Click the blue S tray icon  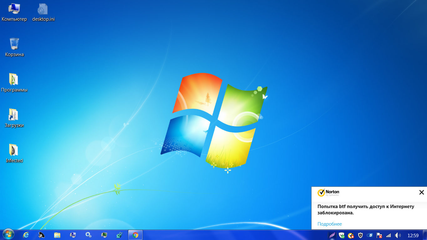tap(370, 235)
